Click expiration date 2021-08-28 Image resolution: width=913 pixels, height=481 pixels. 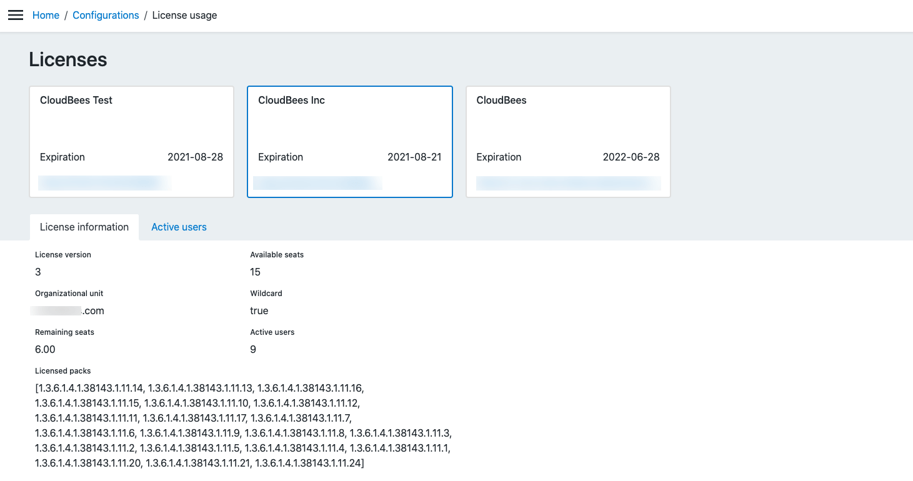195,157
